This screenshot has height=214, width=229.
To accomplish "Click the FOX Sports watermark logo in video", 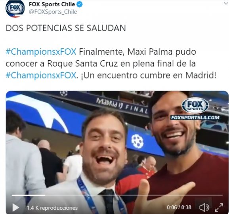I will (x=195, y=105).
